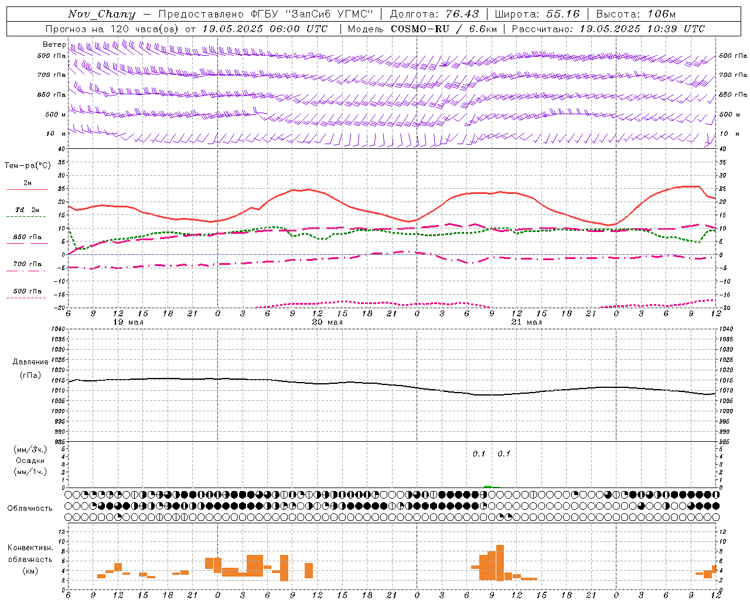Select the Осадки precipitation label
This screenshot has width=750, height=600.
30,461
